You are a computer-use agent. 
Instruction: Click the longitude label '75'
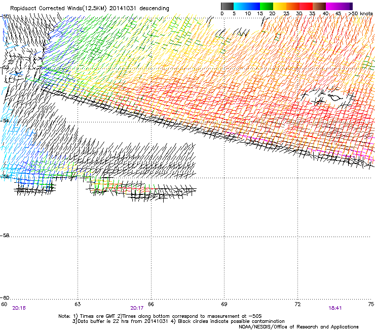[x=371, y=304]
